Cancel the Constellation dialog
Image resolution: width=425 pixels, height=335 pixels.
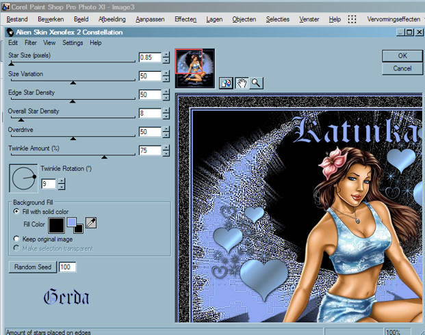[x=402, y=68]
